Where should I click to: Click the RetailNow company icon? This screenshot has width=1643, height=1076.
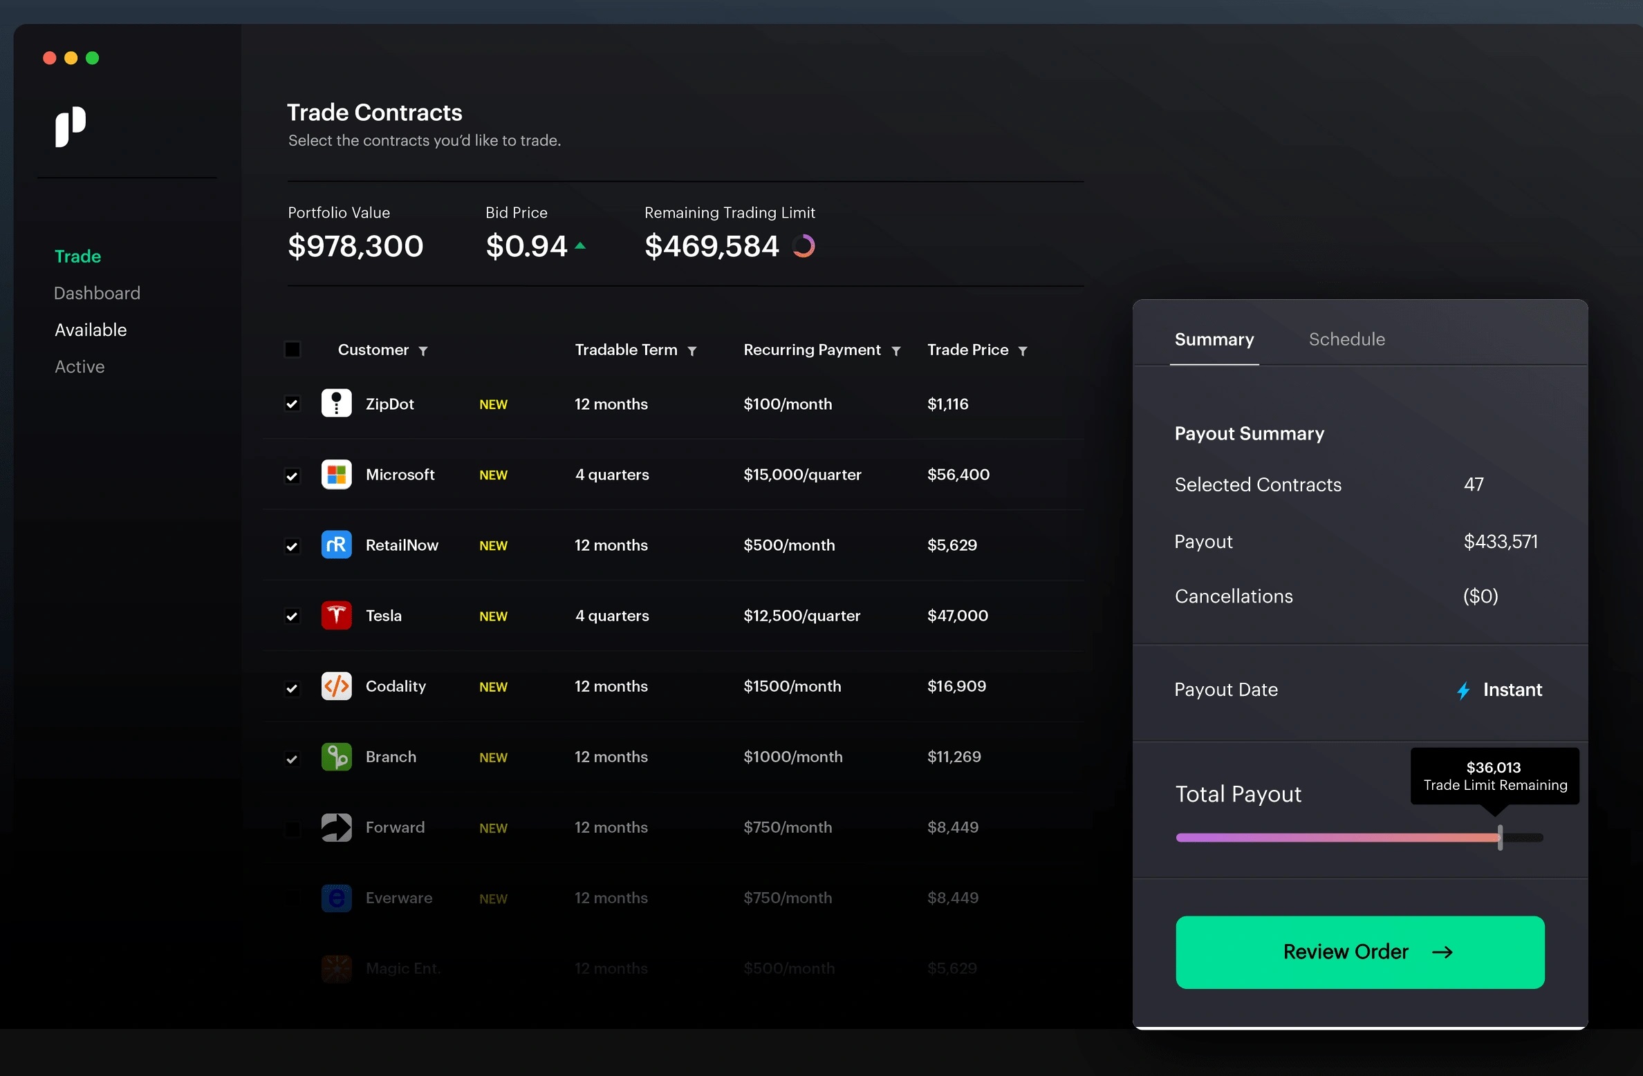pos(336,545)
